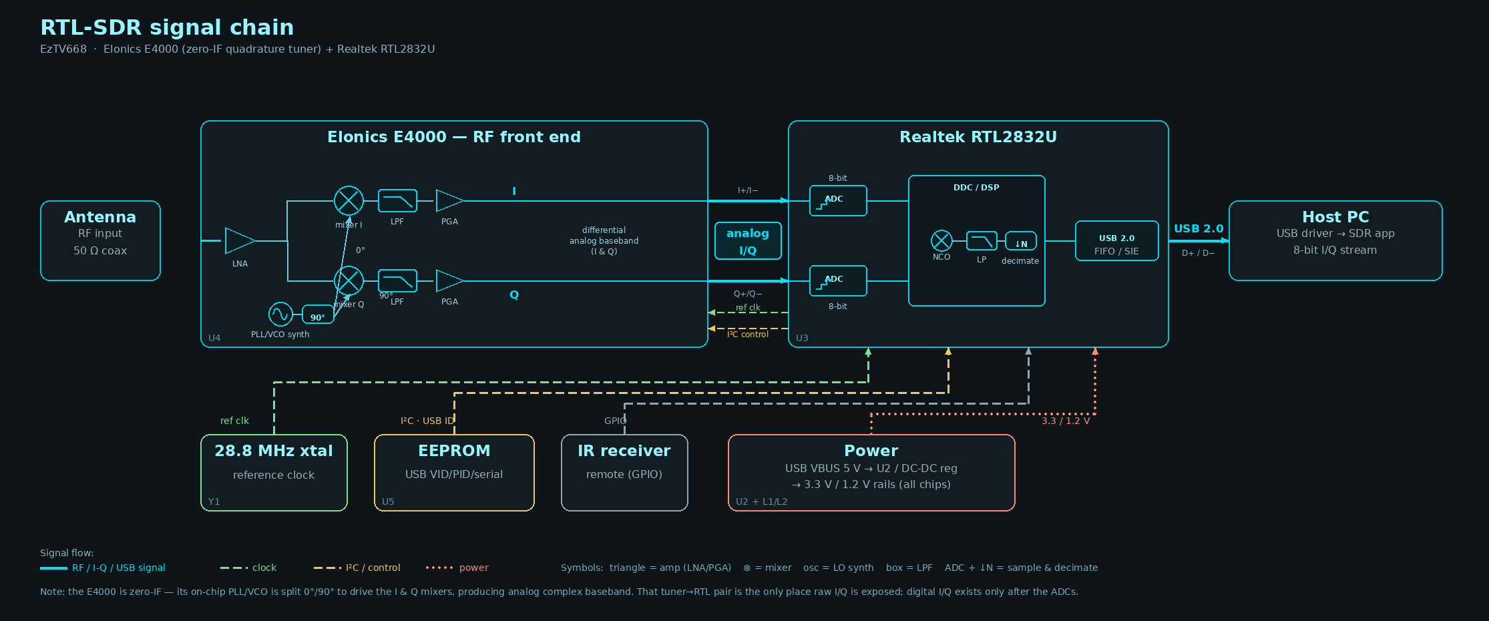Click the ref clk label between chips
1489x621 pixels.
[748, 308]
